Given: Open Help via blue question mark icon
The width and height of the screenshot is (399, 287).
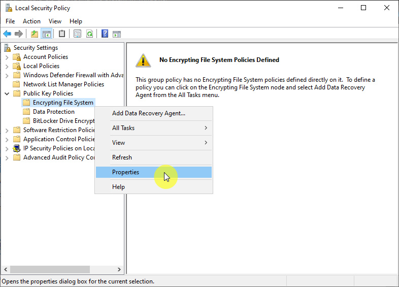Looking at the screenshot, I should point(105,34).
